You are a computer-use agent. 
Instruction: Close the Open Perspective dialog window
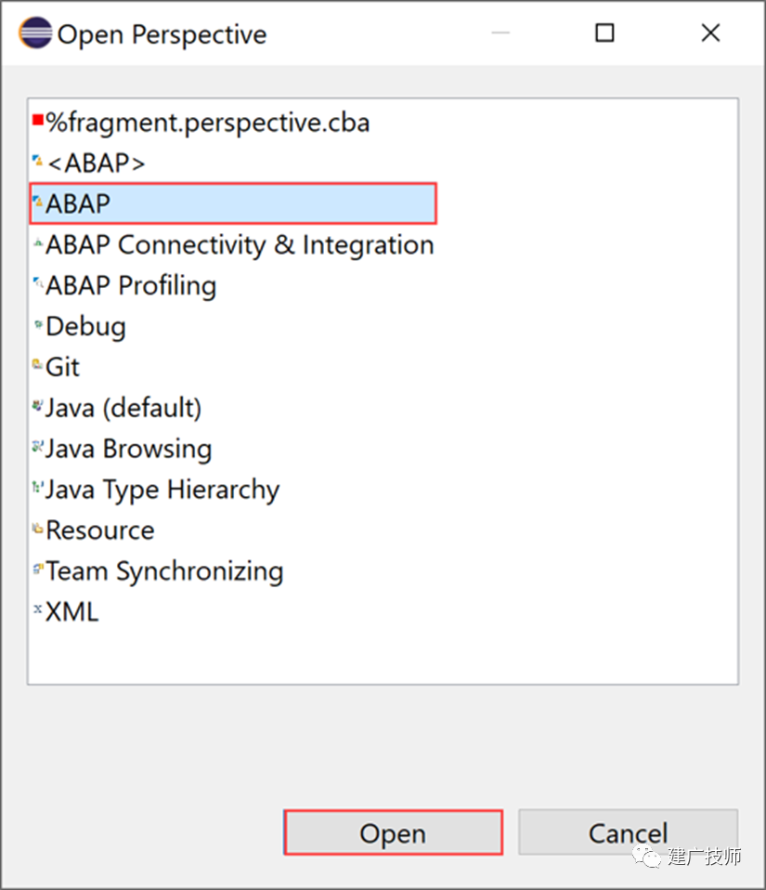coord(710,33)
